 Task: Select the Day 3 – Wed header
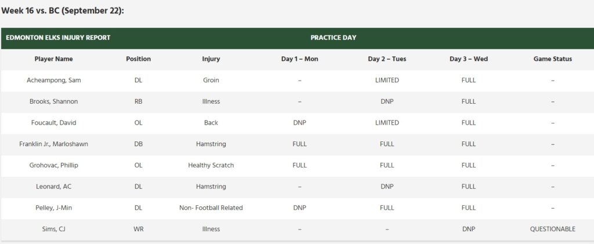click(x=468, y=59)
